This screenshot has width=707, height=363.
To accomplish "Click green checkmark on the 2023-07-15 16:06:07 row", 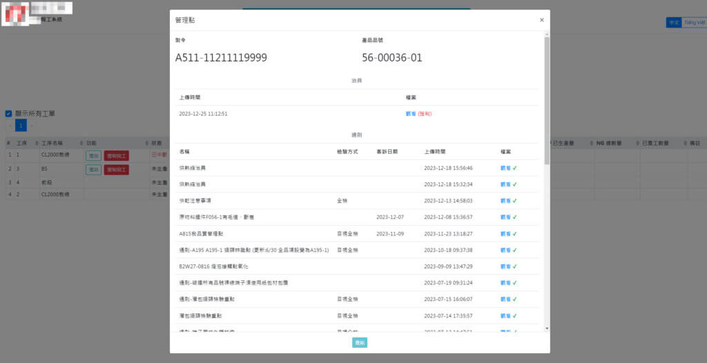I will coord(515,300).
